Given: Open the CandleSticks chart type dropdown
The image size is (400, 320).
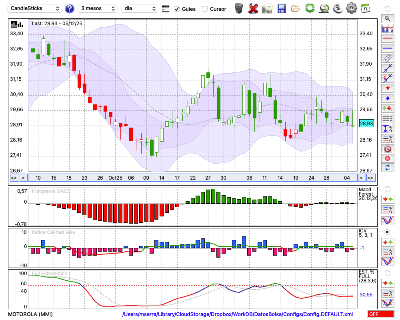Looking at the screenshot, I should click(x=35, y=8).
